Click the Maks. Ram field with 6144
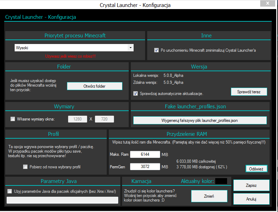Viewport: 278px width, 212px height. (145, 154)
